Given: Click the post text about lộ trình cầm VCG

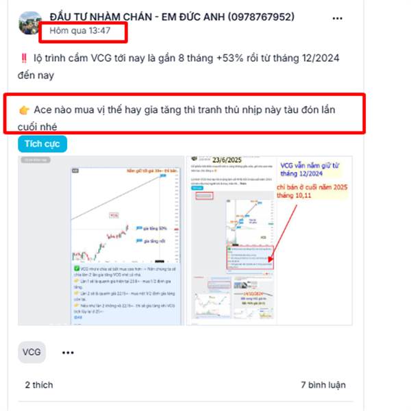Looking at the screenshot, I should click(178, 66).
